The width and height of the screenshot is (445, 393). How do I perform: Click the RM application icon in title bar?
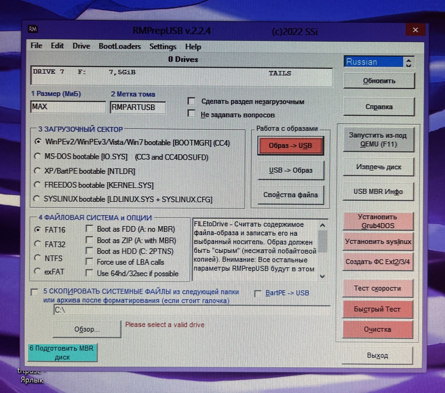click(33, 29)
